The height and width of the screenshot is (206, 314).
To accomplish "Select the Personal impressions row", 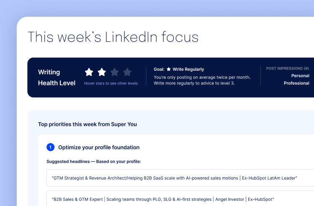I will point(300,76).
